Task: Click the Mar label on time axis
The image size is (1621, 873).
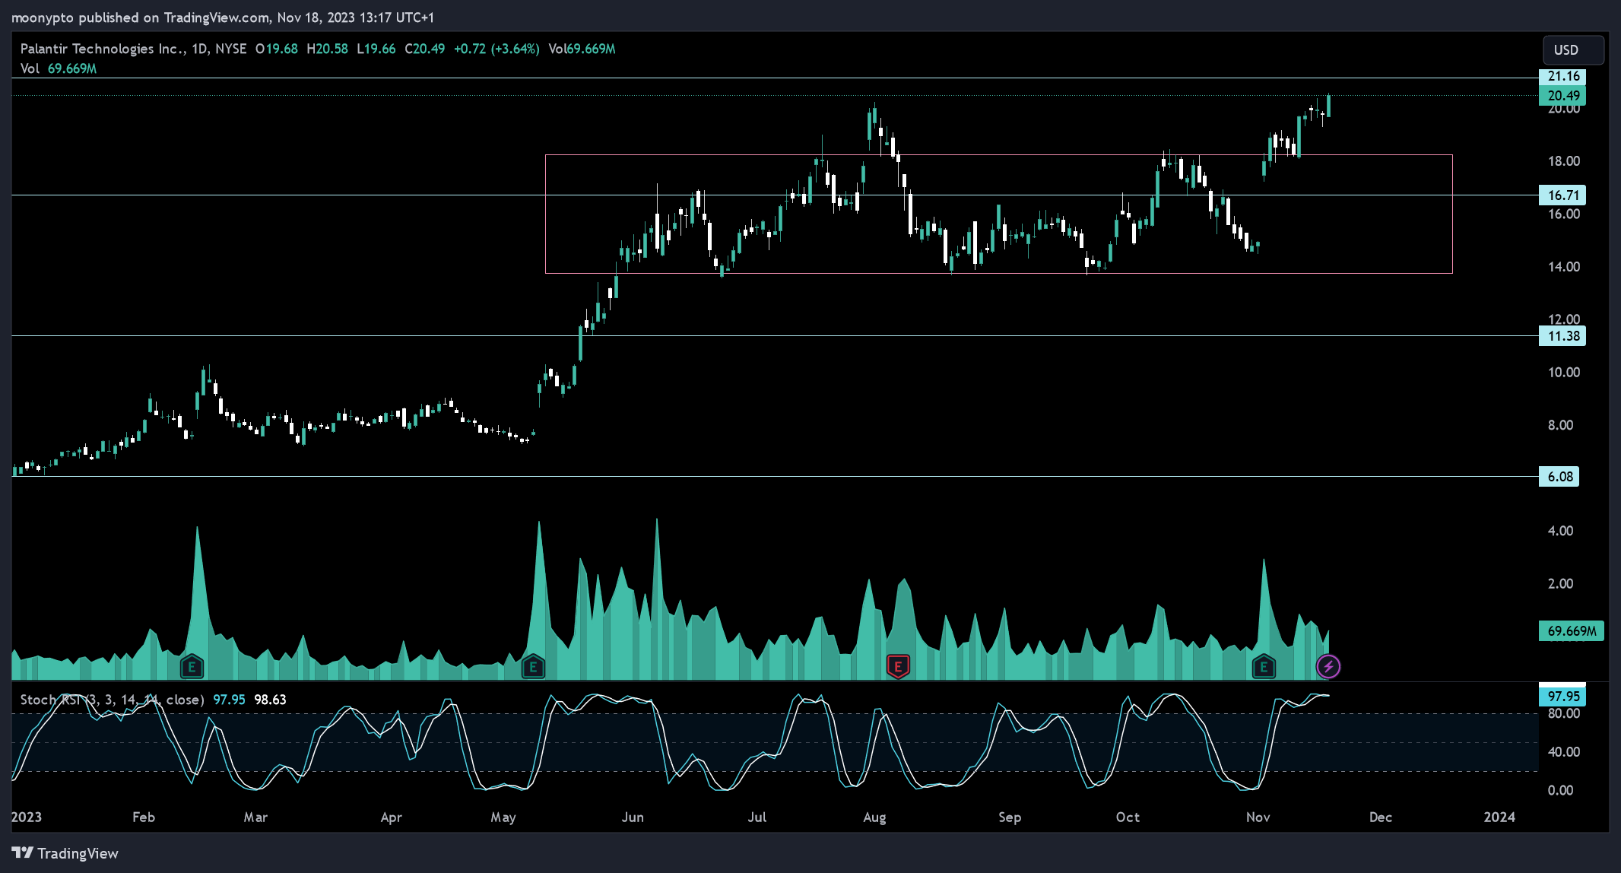Action: point(255,817)
